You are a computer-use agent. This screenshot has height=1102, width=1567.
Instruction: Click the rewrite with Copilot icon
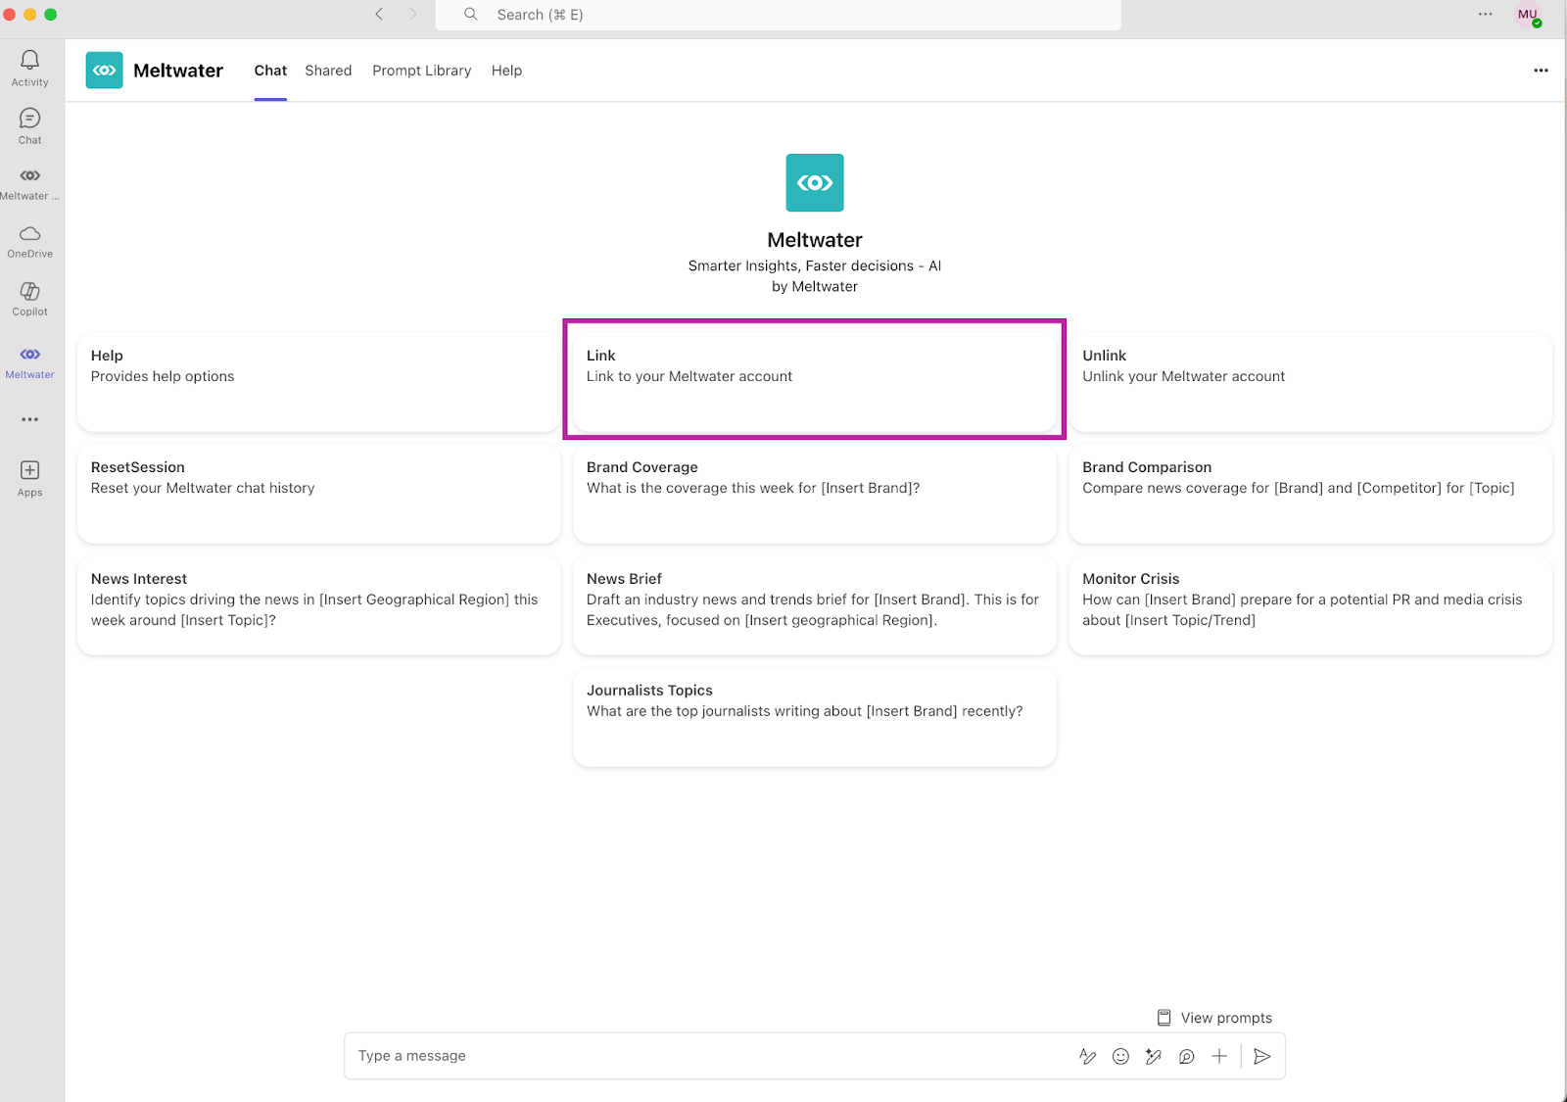tap(1154, 1056)
